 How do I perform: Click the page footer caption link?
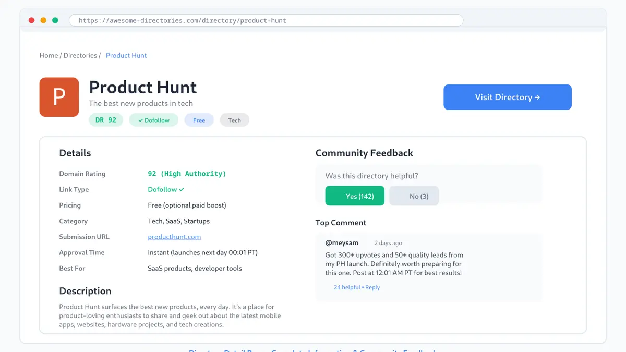point(313,350)
